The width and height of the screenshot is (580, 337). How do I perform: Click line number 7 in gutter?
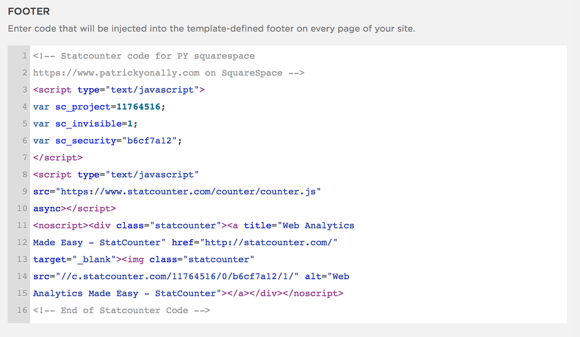pos(25,158)
